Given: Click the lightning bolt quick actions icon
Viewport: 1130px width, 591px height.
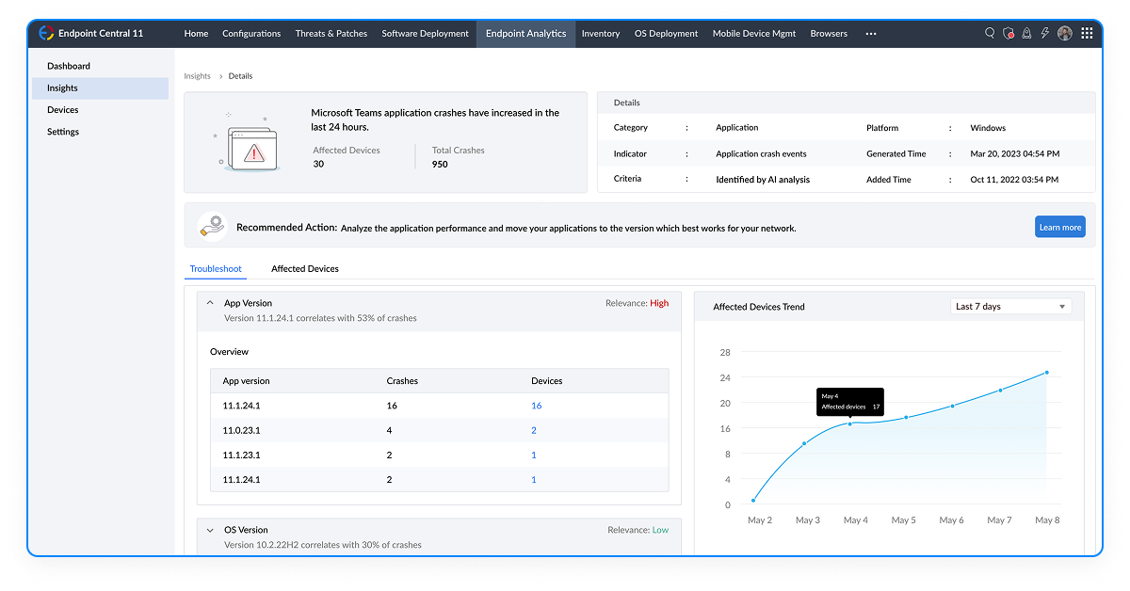Looking at the screenshot, I should (x=1044, y=33).
